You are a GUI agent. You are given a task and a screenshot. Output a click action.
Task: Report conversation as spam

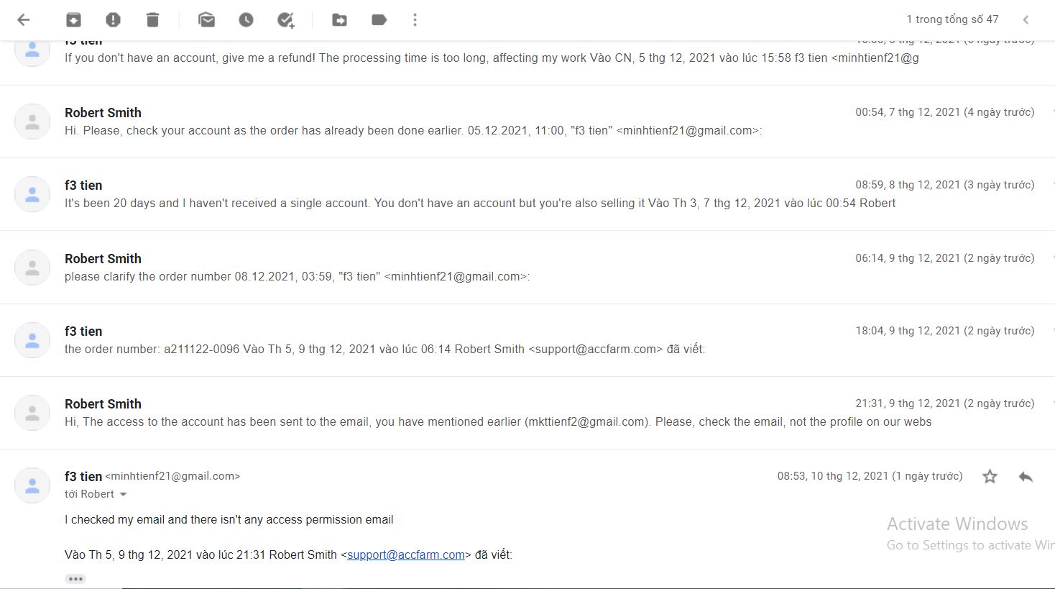tap(113, 20)
